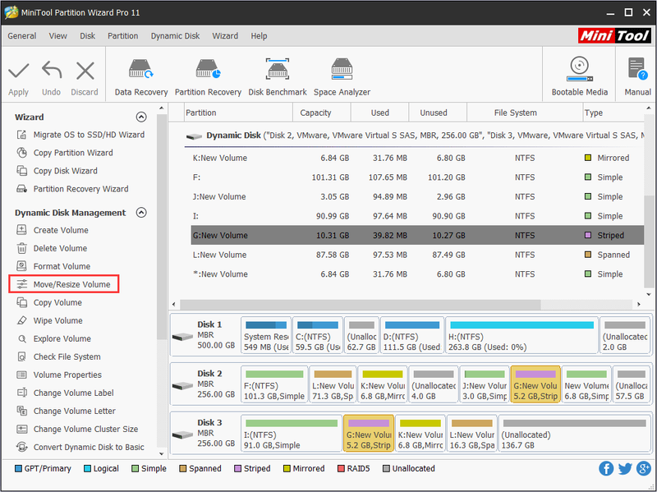Image resolution: width=657 pixels, height=492 pixels.
Task: Collapse the Wizard section
Action: point(141,117)
